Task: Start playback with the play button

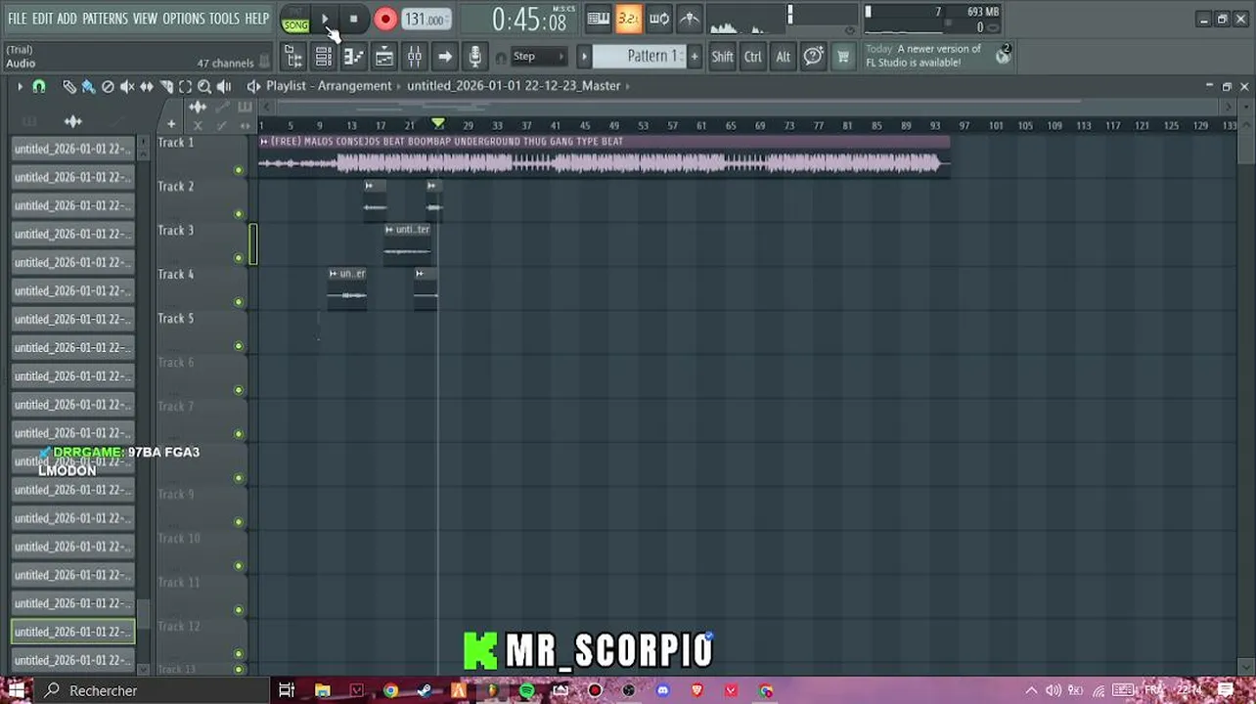Action: (x=326, y=19)
